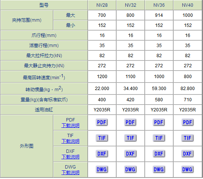Click the NV32 TIF download button
Viewport: 203px width, 179px height.
tap(130, 138)
